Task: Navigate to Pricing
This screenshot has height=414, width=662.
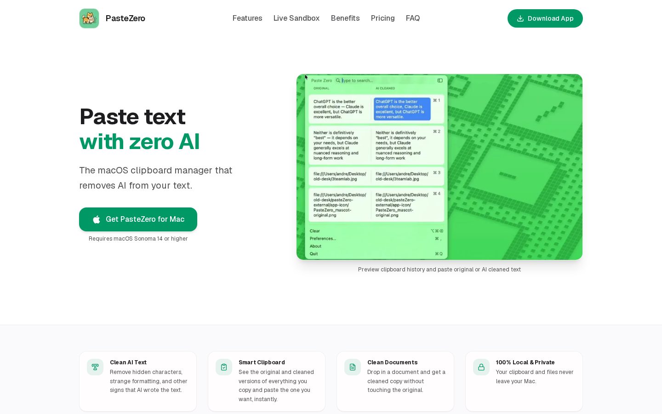Action: pos(383,18)
